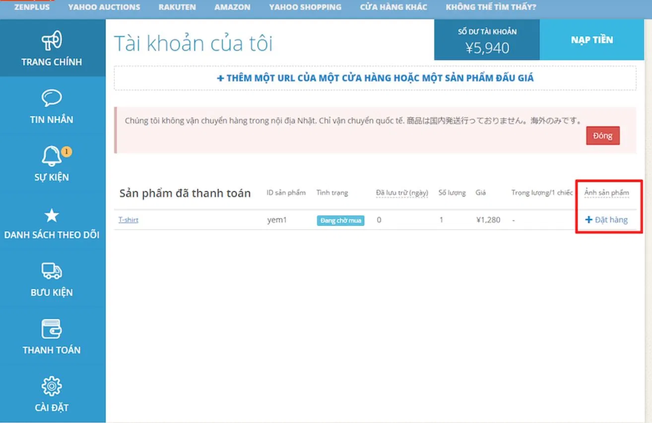The image size is (652, 423).
Task: Open the ZenPlus top menu item
Action: [32, 7]
